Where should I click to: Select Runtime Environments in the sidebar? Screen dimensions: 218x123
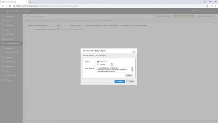coord(11,43)
